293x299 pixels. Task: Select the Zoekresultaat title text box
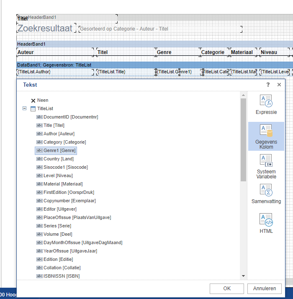[45, 28]
